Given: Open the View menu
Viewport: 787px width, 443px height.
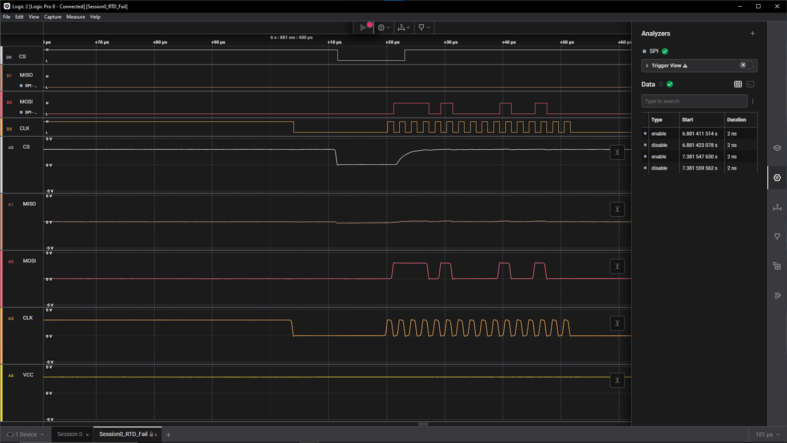Looking at the screenshot, I should 34,17.
